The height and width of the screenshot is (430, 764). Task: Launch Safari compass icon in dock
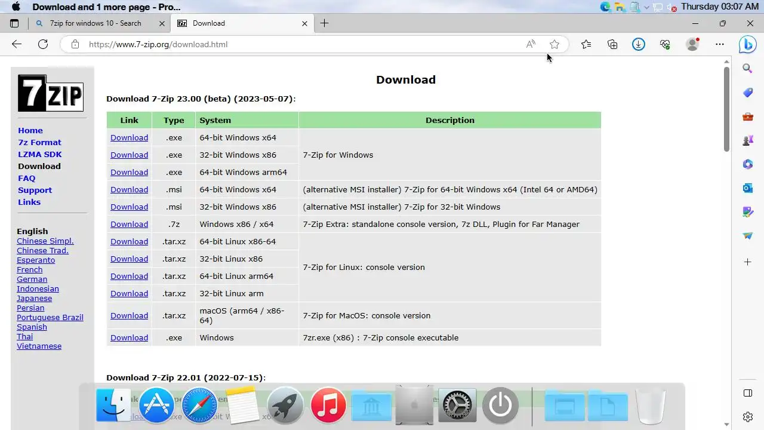pos(199,405)
